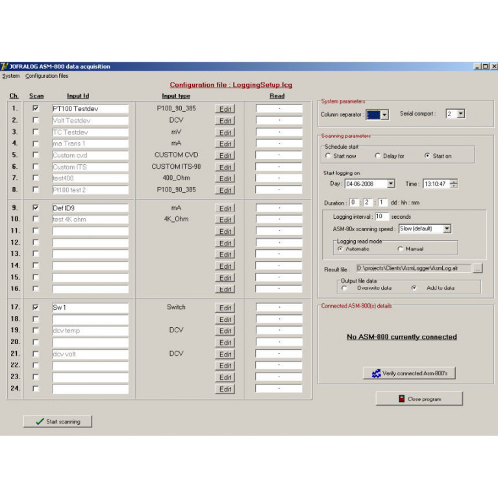Click the Logging interval seconds field

382,216
